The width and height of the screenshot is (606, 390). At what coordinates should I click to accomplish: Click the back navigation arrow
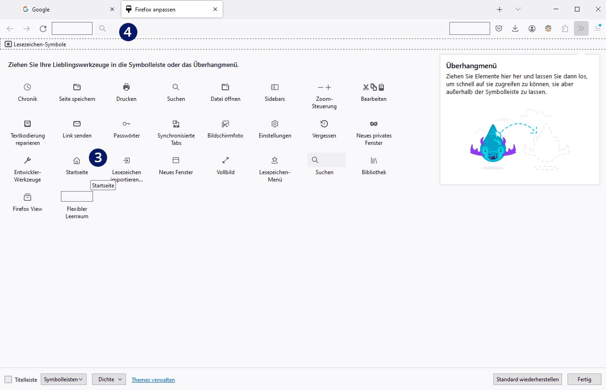[x=10, y=28]
